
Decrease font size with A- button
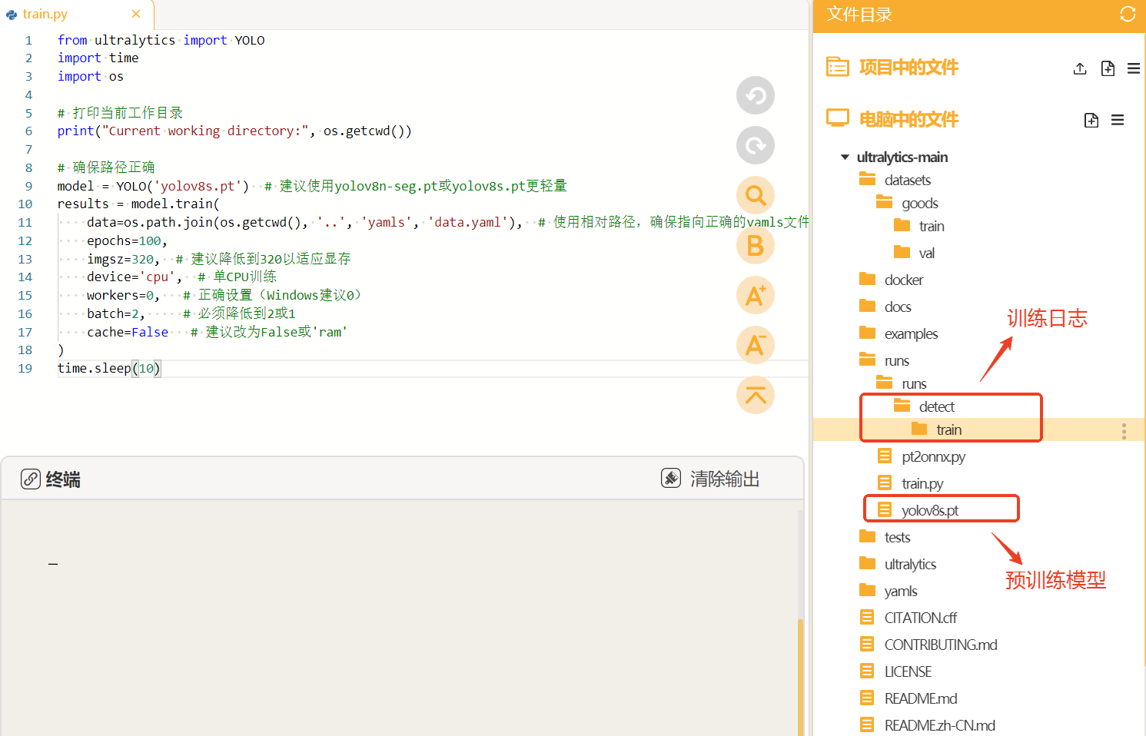click(x=756, y=345)
